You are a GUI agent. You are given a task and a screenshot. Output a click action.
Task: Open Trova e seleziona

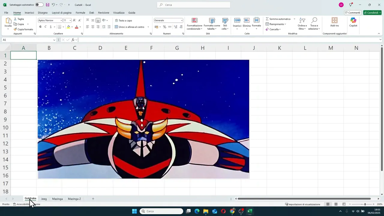pyautogui.click(x=314, y=24)
